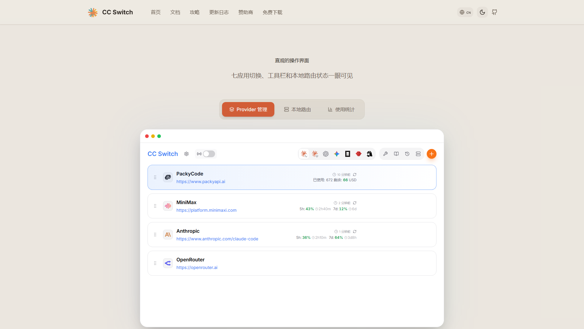584x329 pixels.
Task: Open https://openrouter.ai link
Action: click(197, 267)
